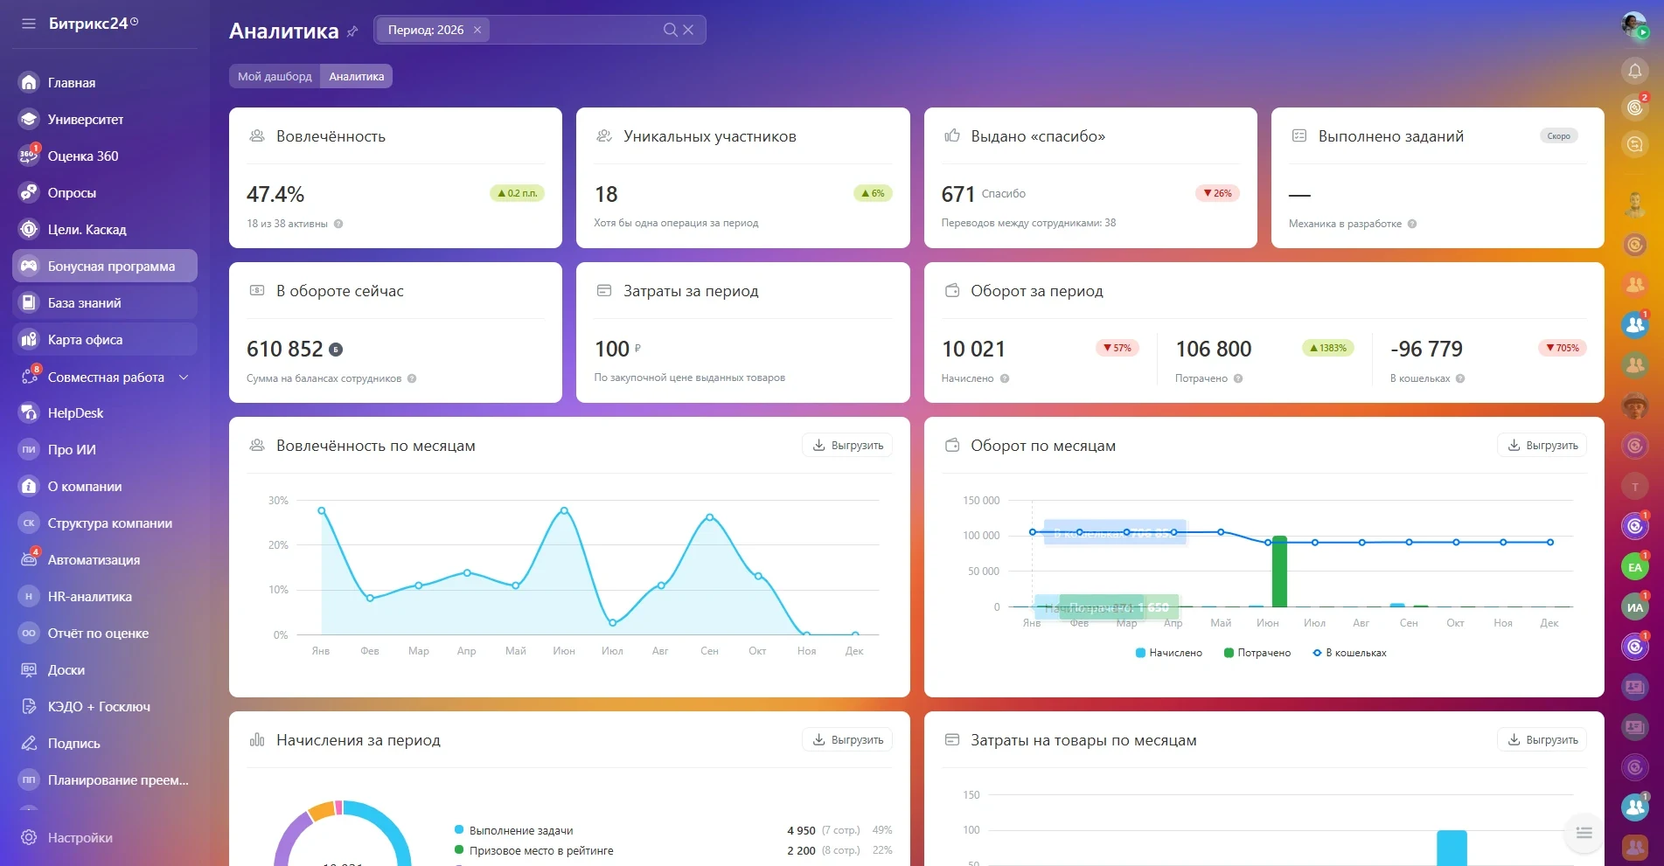Viewport: 1664px width, 866px height.
Task: Click Выгрузить on Оборот по месяцам
Action: tap(1542, 445)
